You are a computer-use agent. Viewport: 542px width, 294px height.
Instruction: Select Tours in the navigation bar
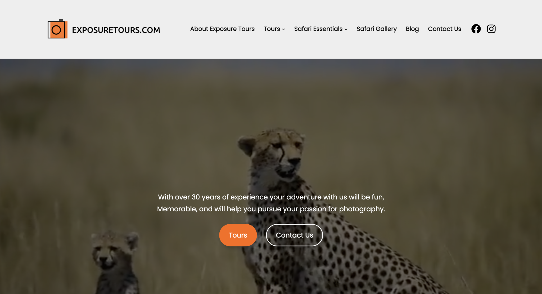click(272, 29)
